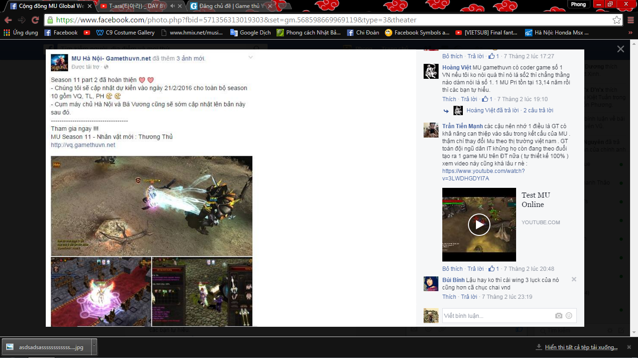
Task: Switch to the T-ara DAY BY tab
Action: 133,6
